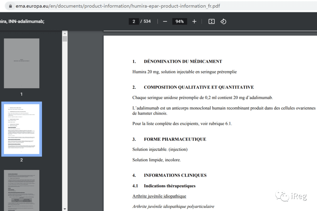
Task: Open page 3 thumbnail at bottom
Action: (x=22, y=190)
